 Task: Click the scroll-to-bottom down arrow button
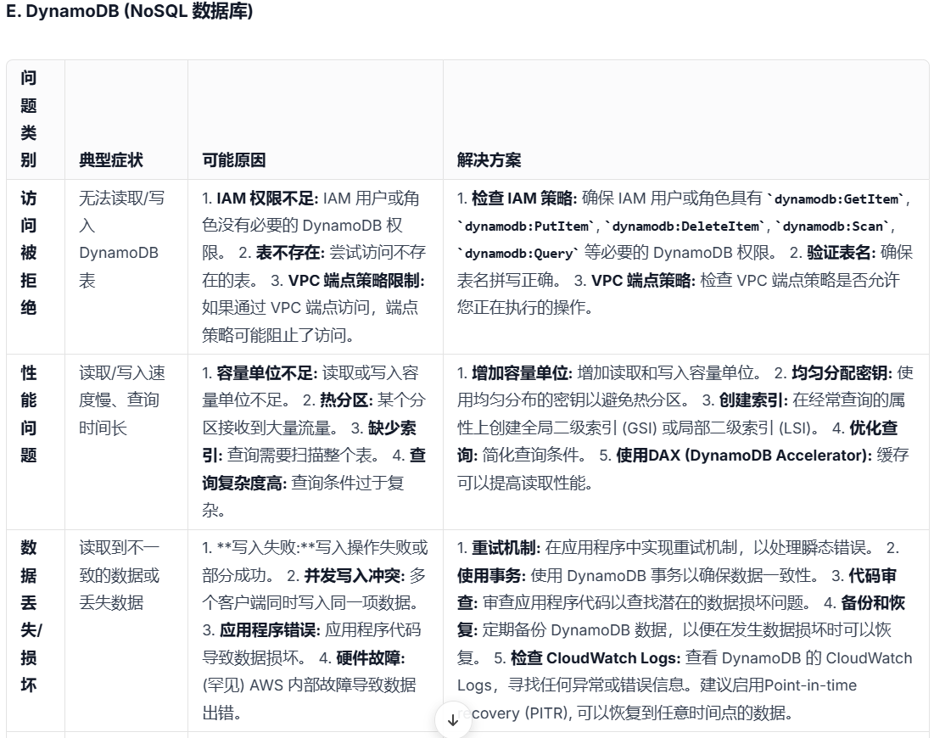[452, 719]
